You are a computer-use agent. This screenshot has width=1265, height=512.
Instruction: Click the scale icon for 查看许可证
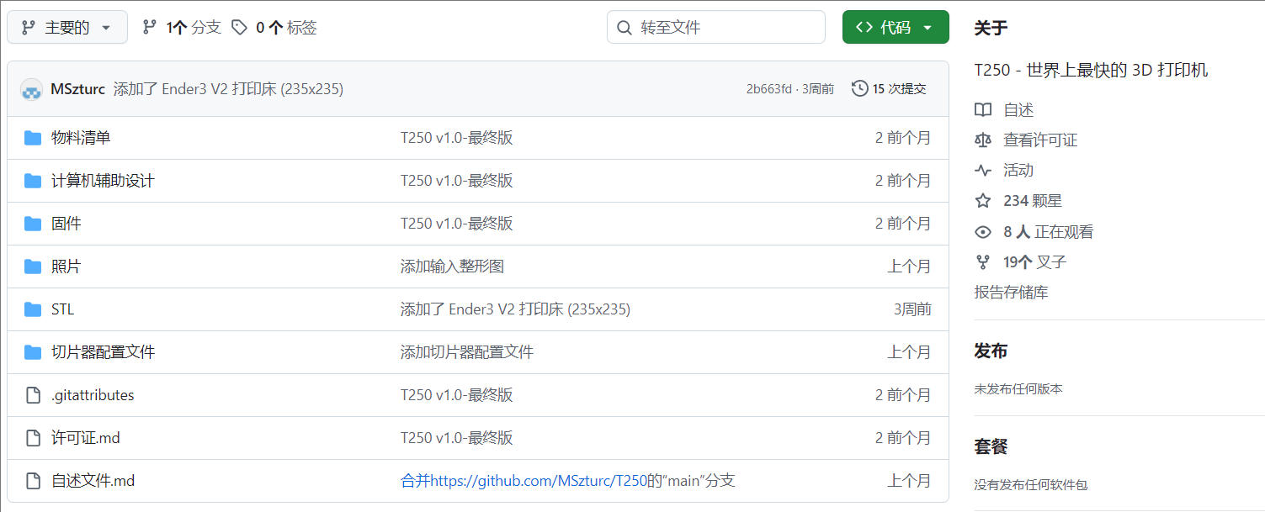(x=982, y=140)
